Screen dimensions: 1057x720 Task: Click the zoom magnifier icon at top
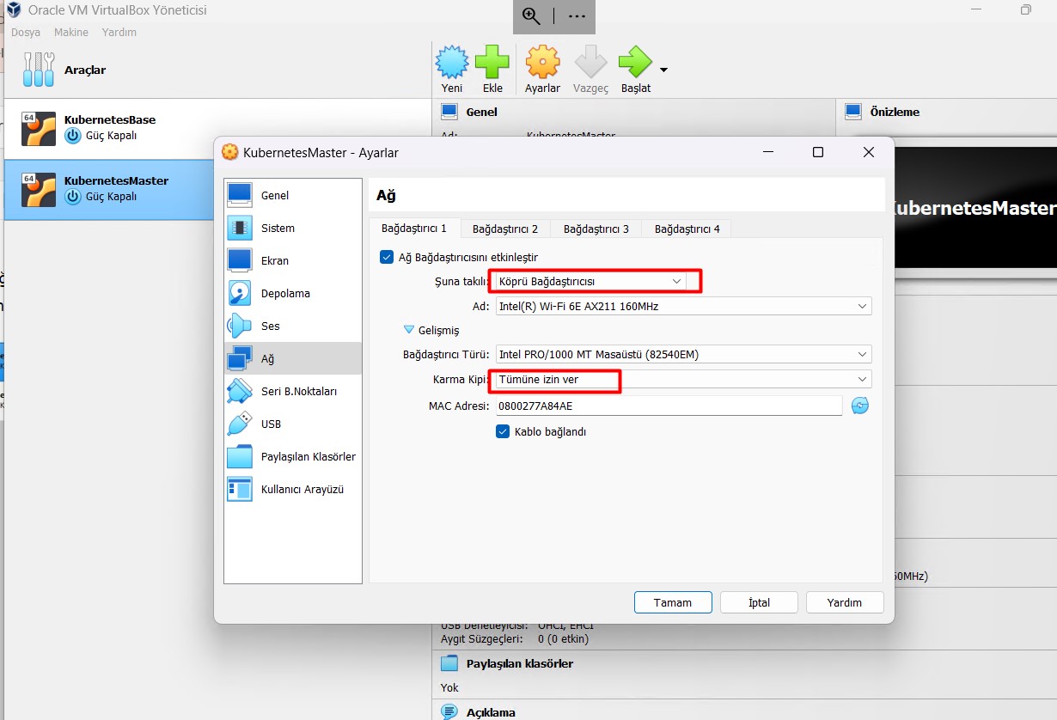[531, 15]
